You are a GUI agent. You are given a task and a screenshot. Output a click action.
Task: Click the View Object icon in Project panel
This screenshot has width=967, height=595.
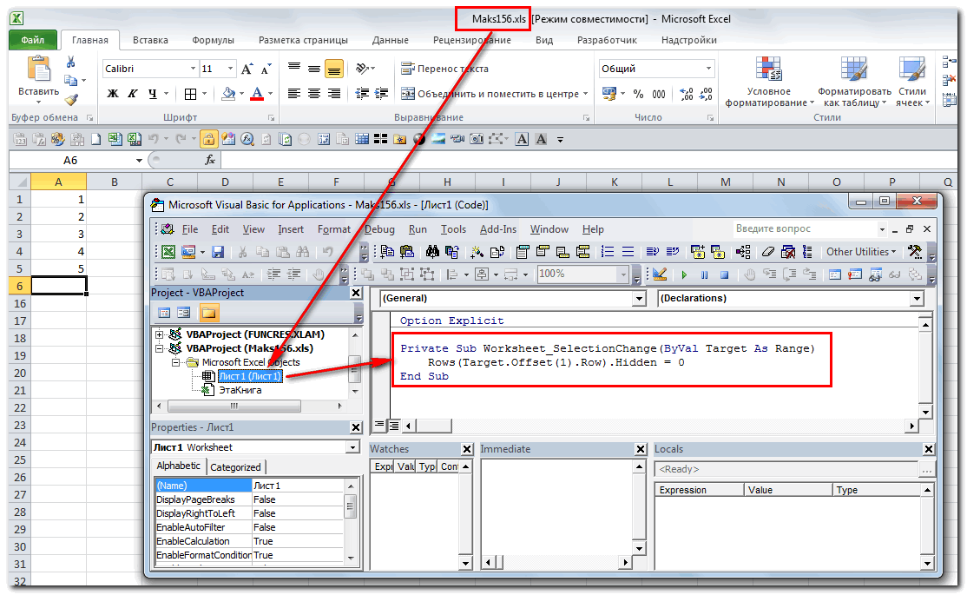[x=184, y=313]
